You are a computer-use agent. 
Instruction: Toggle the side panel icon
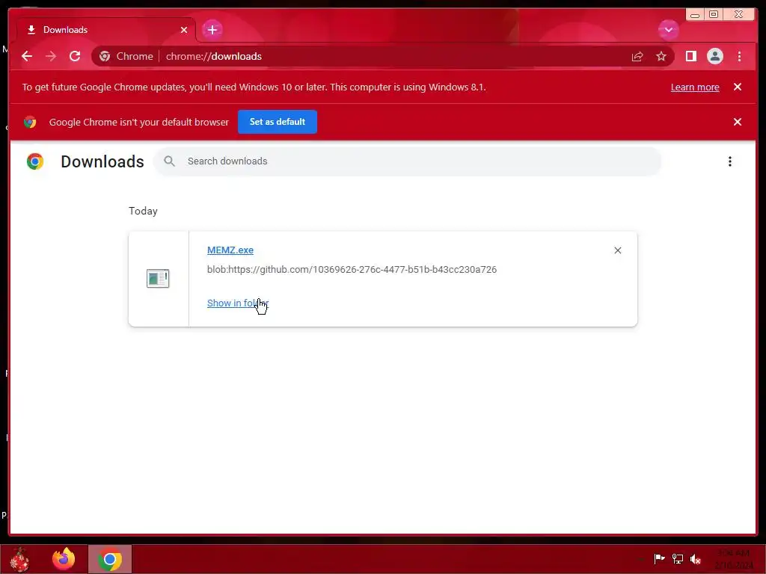click(690, 56)
